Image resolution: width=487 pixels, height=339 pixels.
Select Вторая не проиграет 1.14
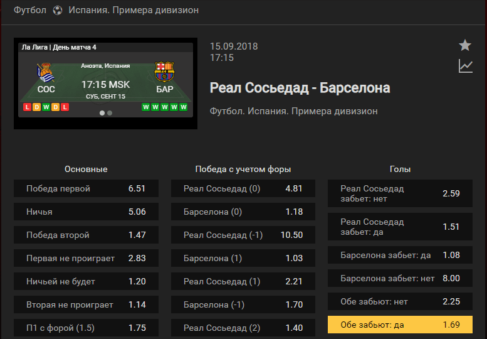tap(86, 304)
